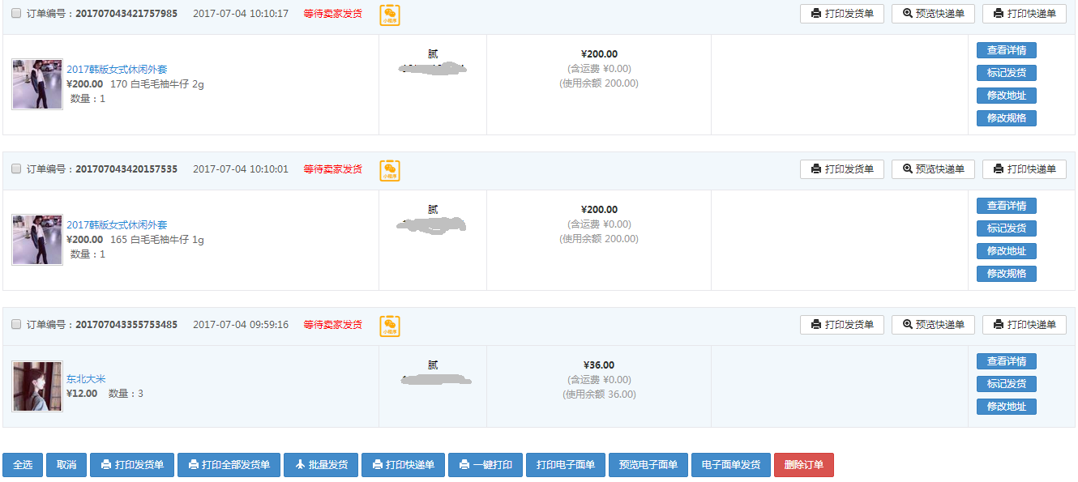Print 发货单 for order 201707043421757985
Image resolution: width=1078 pixels, height=482 pixels.
(x=842, y=14)
